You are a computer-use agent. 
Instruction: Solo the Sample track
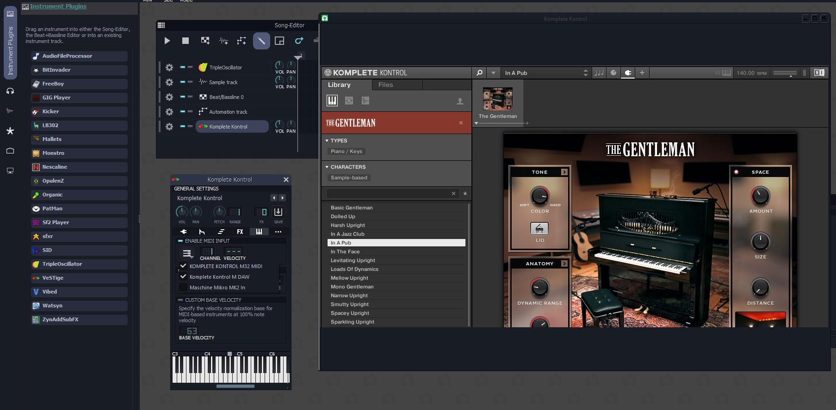(190, 82)
